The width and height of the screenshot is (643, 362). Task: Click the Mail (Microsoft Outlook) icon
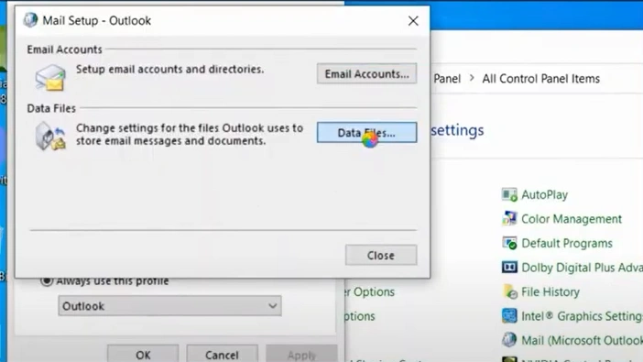[509, 340]
